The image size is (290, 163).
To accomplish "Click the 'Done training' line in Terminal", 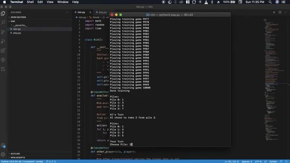I will (120, 91).
